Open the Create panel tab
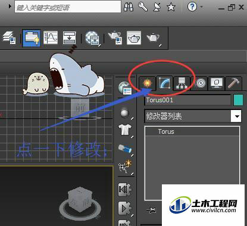Viewport: 247px width, 226px height. [148, 83]
